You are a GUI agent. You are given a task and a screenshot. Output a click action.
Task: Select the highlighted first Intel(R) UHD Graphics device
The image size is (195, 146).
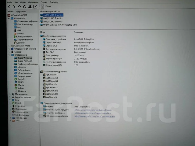point(51,15)
